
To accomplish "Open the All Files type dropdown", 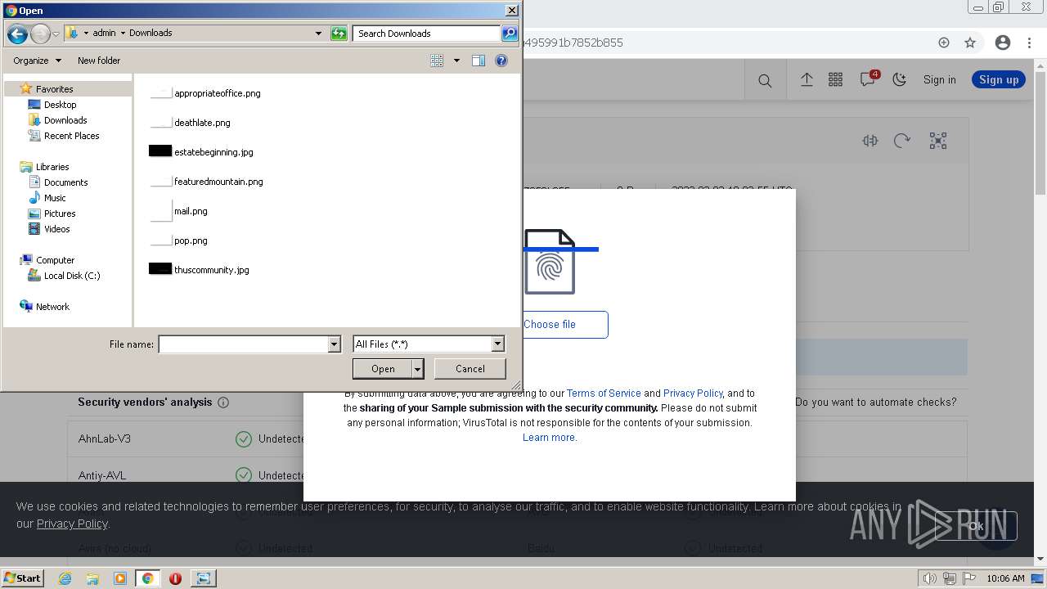I will (x=497, y=344).
